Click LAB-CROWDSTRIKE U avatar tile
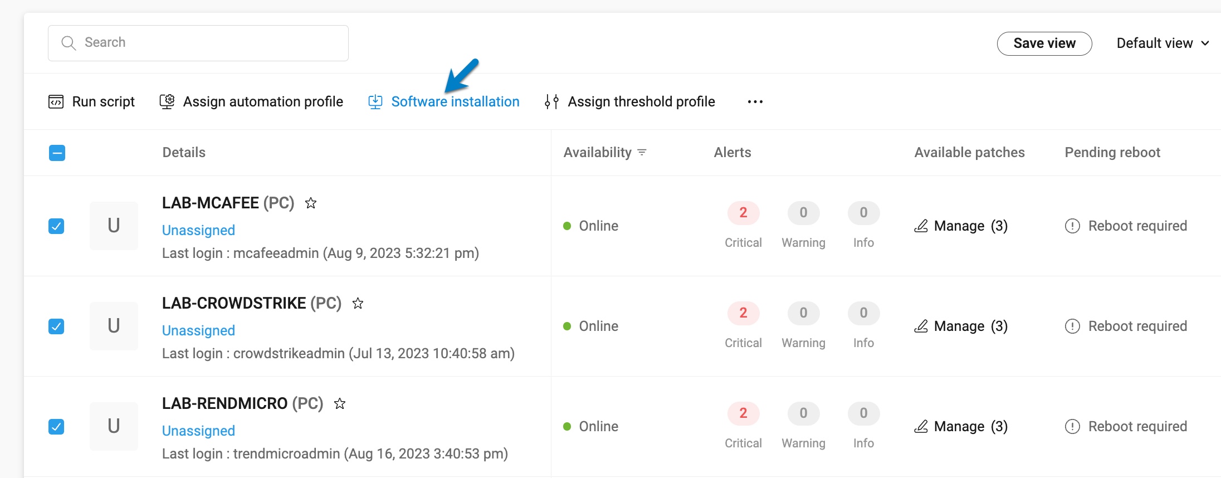This screenshot has width=1221, height=478. pos(114,326)
